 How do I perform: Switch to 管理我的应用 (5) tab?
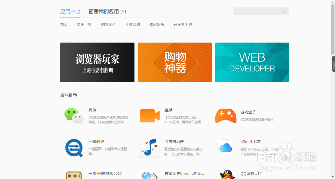point(107,11)
